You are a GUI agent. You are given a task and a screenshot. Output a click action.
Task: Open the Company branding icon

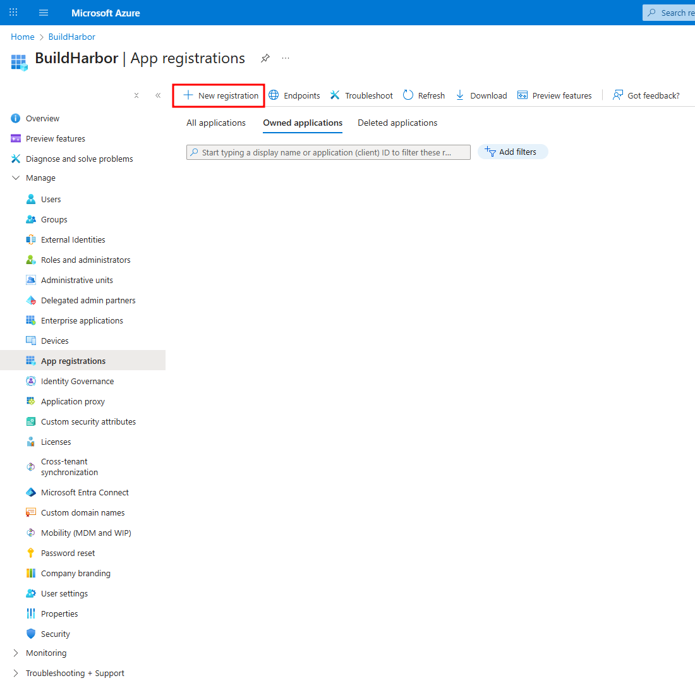point(31,573)
